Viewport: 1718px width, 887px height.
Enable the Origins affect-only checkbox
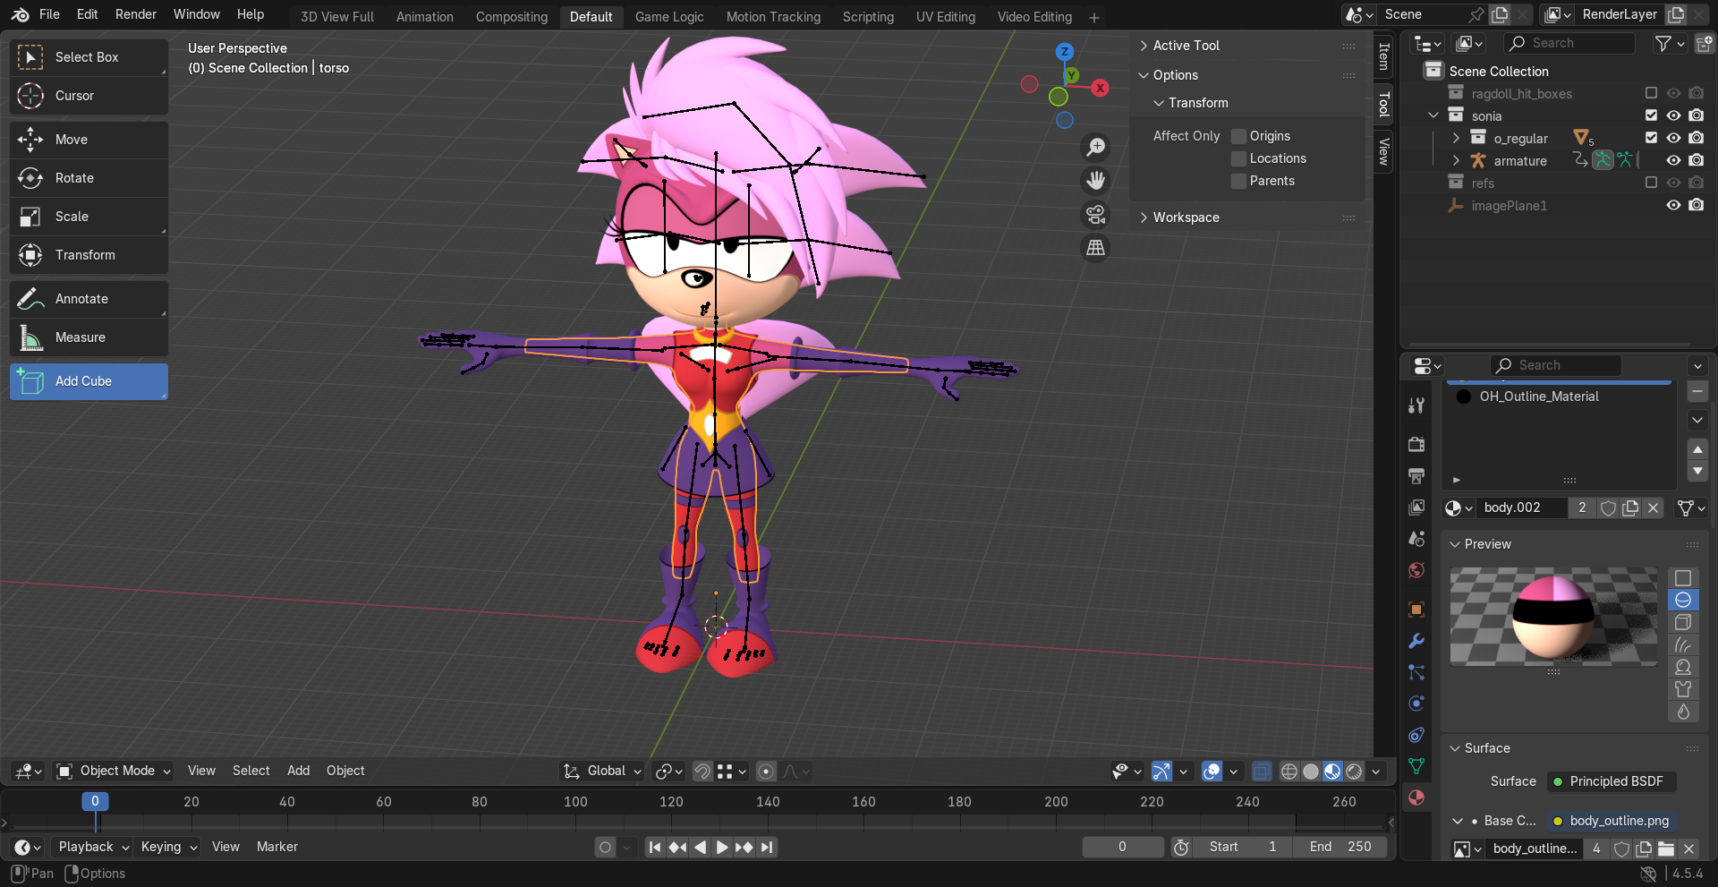1239,136
